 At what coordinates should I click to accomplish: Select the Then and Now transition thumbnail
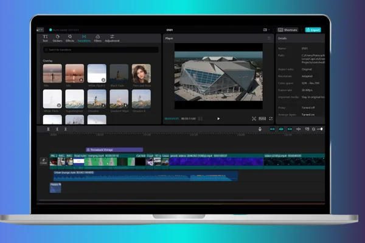(x=141, y=74)
